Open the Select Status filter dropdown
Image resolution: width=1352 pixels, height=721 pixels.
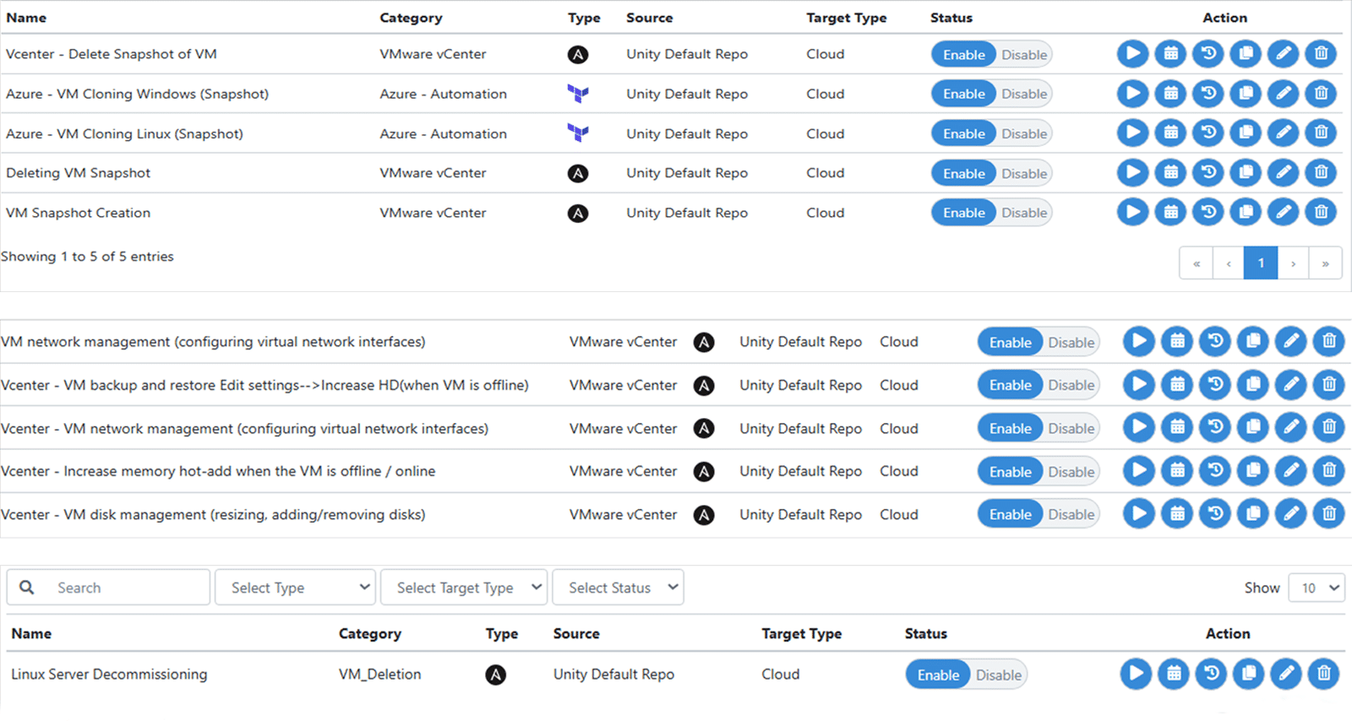tap(618, 588)
